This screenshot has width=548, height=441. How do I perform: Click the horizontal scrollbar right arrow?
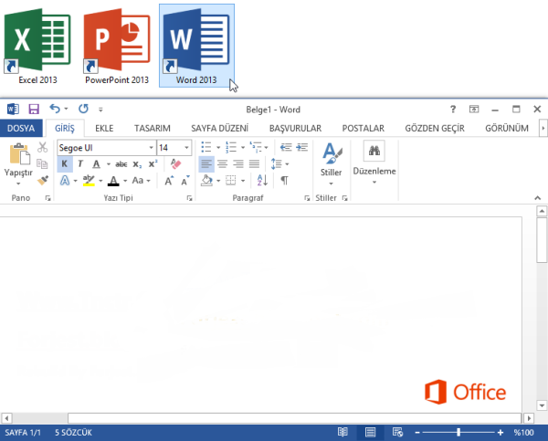click(529, 418)
